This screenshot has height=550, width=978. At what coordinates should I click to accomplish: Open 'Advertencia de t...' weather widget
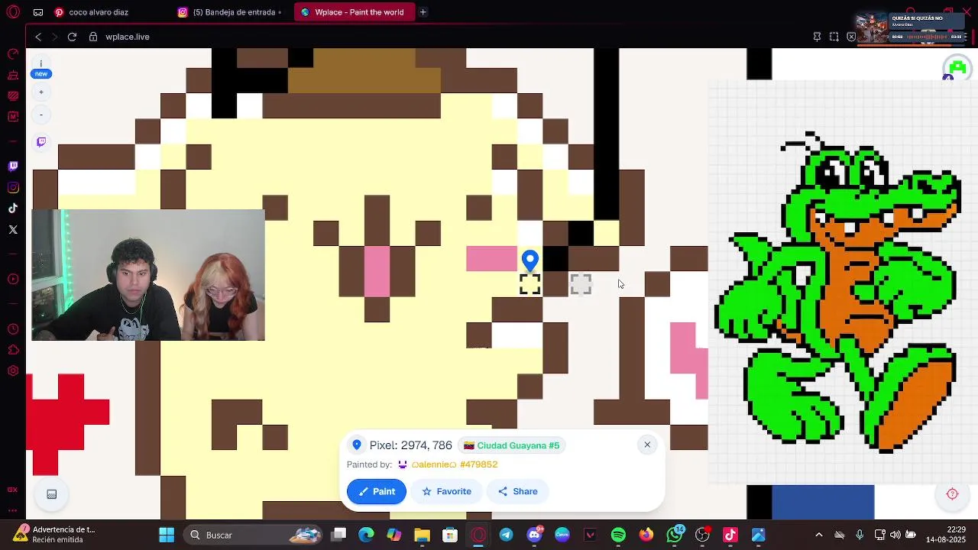tap(53, 535)
